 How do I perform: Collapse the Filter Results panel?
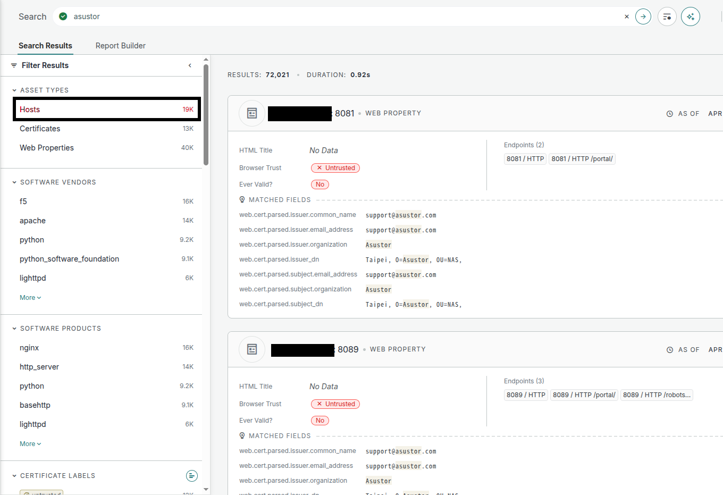coord(190,65)
